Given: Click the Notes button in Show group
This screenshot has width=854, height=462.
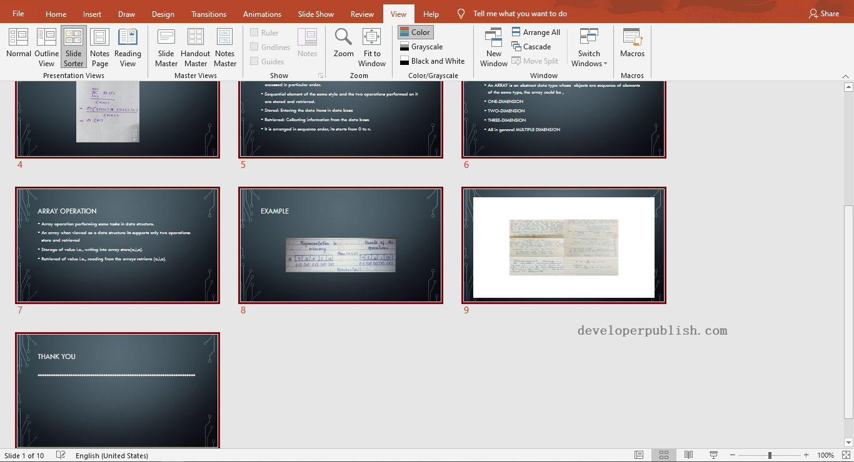Looking at the screenshot, I should click(307, 43).
